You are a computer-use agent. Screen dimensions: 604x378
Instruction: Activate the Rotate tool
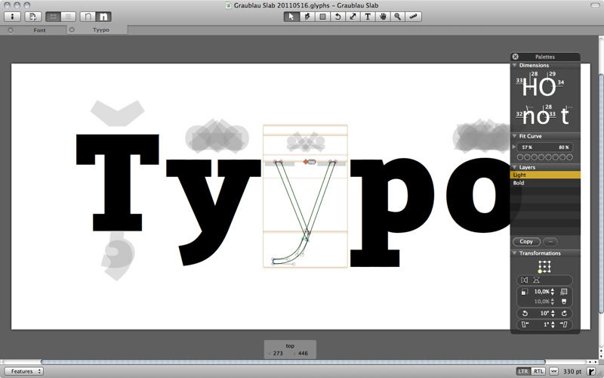(x=337, y=16)
